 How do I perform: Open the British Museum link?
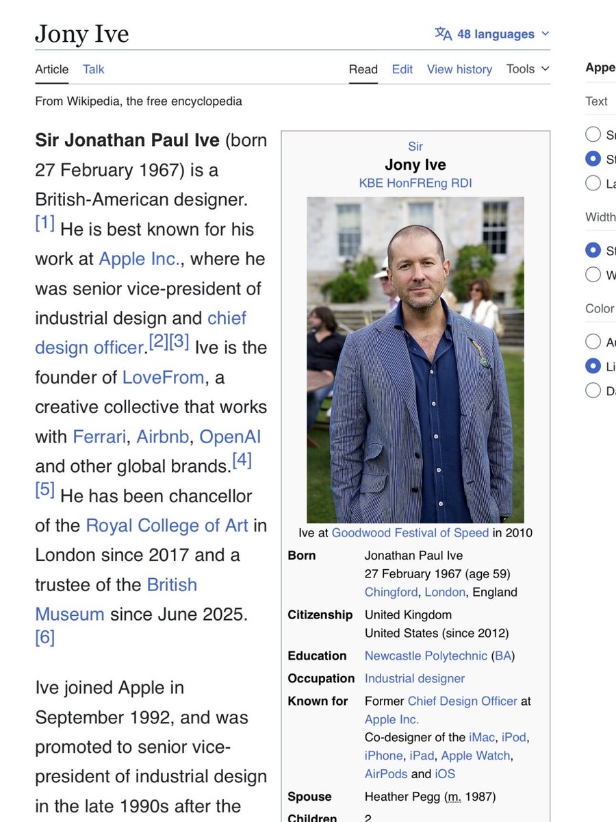116,599
